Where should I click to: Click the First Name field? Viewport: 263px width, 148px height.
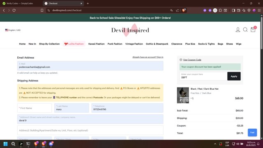tap(35, 108)
